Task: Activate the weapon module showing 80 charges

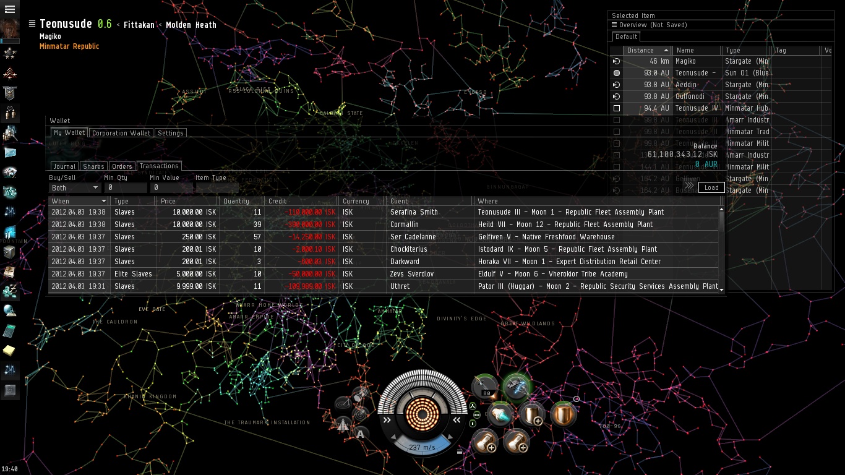Action: pyautogui.click(x=486, y=387)
